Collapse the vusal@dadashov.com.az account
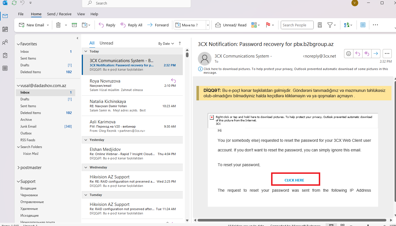396x226 pixels. coord(18,86)
